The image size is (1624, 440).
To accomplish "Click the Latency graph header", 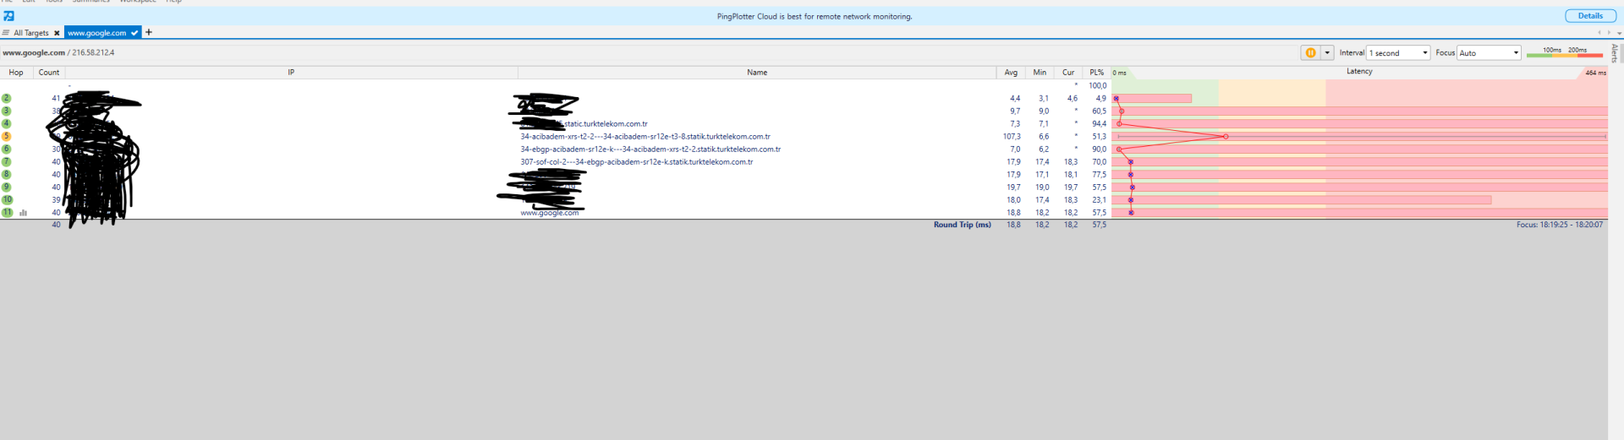I will [x=1359, y=72].
